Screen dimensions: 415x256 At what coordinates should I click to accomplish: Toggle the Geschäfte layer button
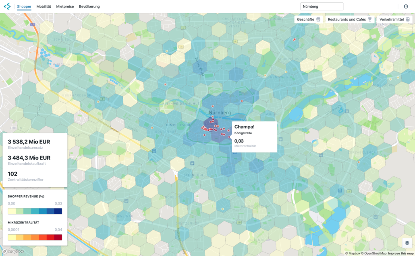(309, 19)
